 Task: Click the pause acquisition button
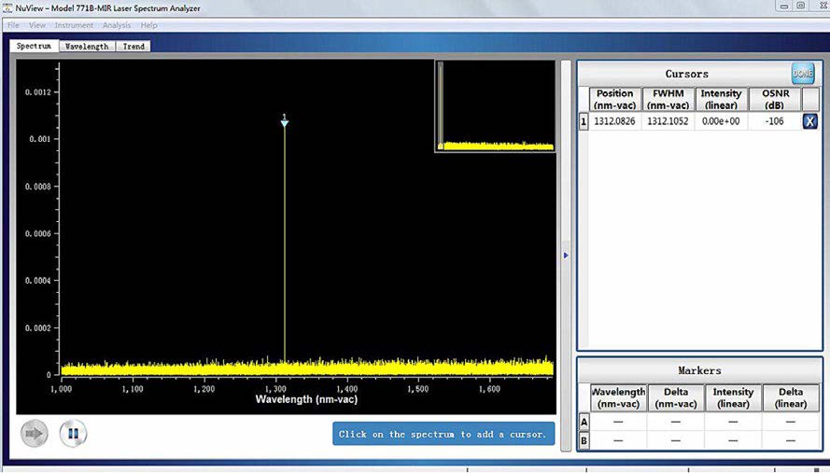point(73,434)
